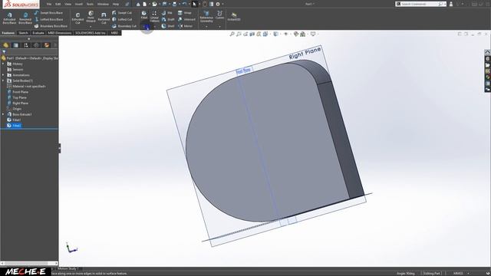Launch the Instant3D tool

234,17
